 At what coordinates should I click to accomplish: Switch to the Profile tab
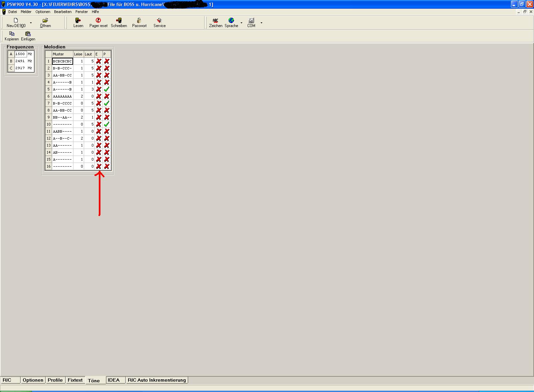[x=55, y=380]
